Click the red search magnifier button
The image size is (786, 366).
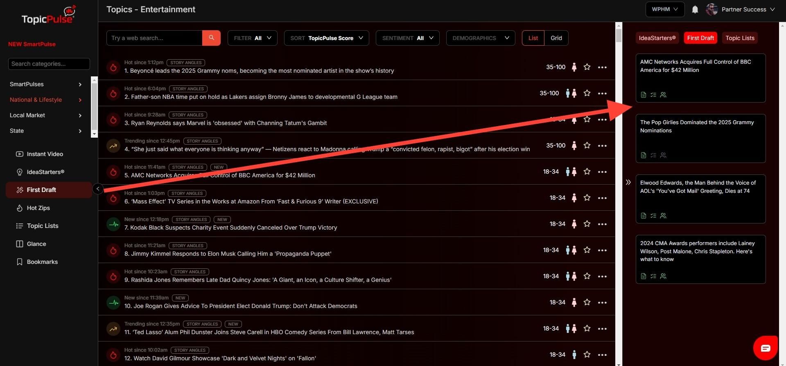[211, 38]
